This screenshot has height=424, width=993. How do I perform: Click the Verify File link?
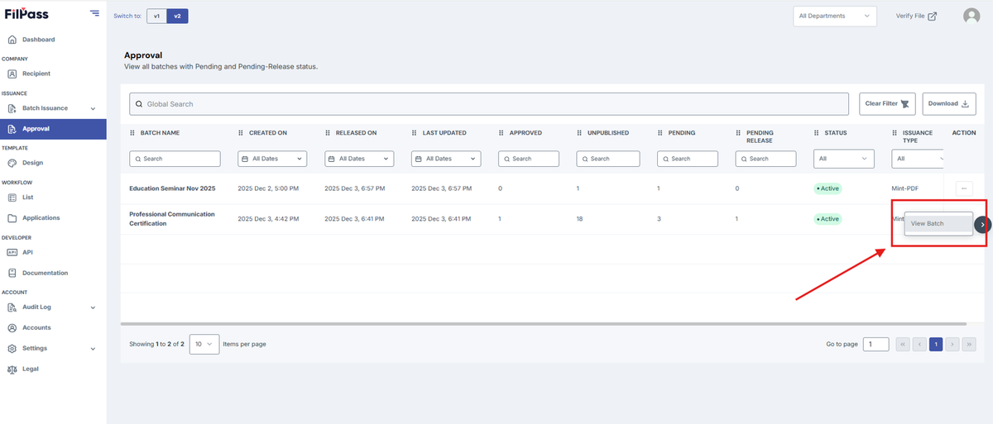coord(916,16)
